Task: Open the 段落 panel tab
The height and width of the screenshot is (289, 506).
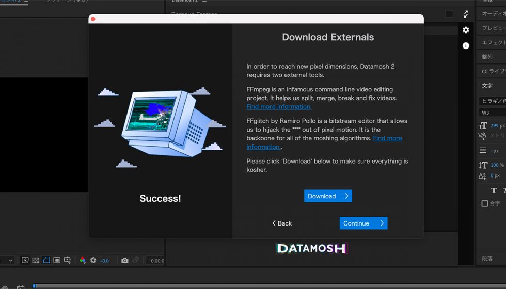Action: pos(487,259)
